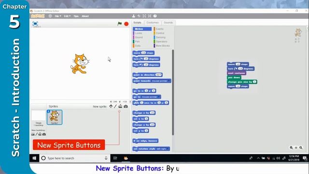
Task: Open dropdown on set rotation style block
Action: click(168, 149)
